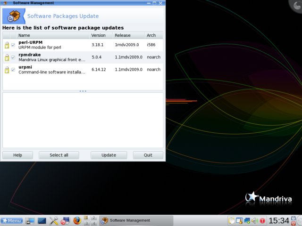
Task: Open the clipboard tray icon
Action: coord(232,220)
